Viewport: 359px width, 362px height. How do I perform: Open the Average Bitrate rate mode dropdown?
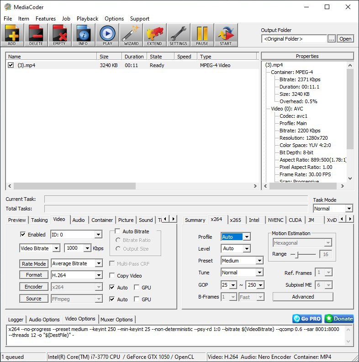(x=76, y=263)
